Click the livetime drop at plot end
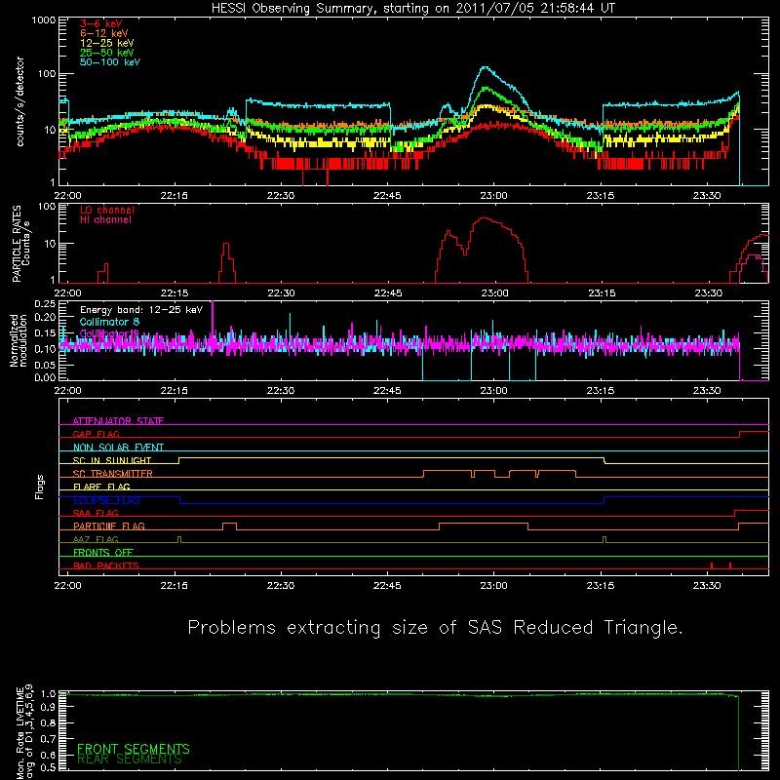The image size is (780, 780). (x=739, y=731)
